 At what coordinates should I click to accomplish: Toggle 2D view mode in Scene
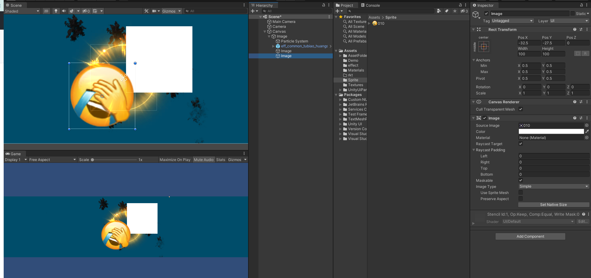(x=46, y=11)
